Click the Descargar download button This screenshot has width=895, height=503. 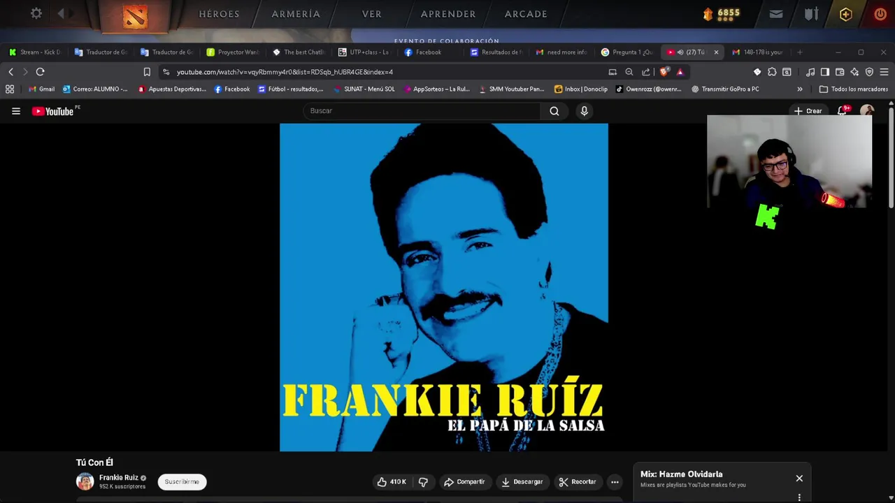[x=522, y=481]
